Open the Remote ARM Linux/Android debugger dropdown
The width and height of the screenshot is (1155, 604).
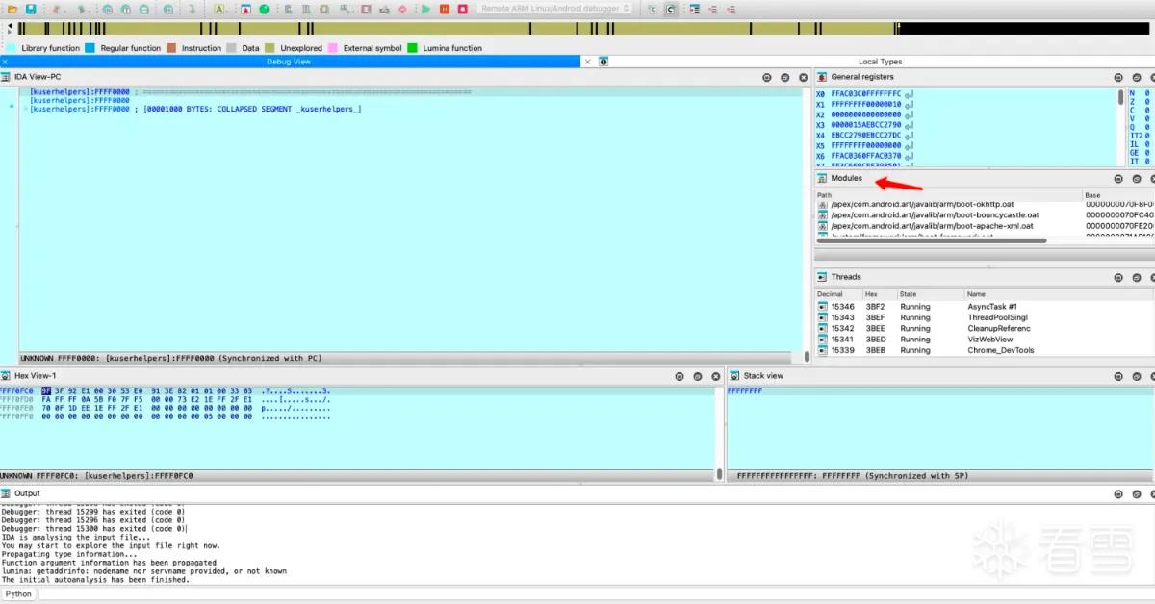tap(555, 9)
